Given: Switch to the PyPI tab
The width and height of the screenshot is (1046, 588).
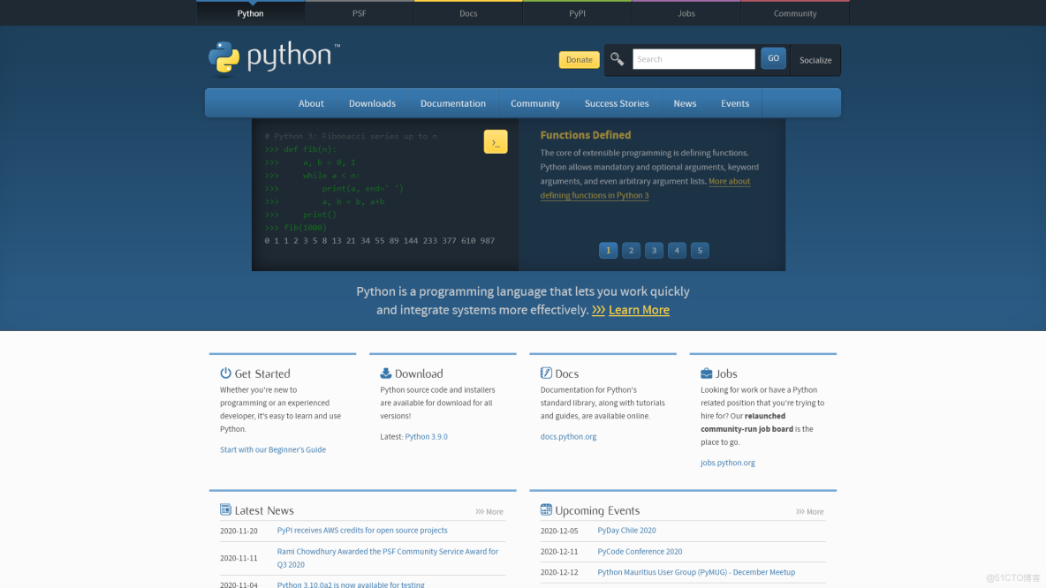Looking at the screenshot, I should (577, 12).
